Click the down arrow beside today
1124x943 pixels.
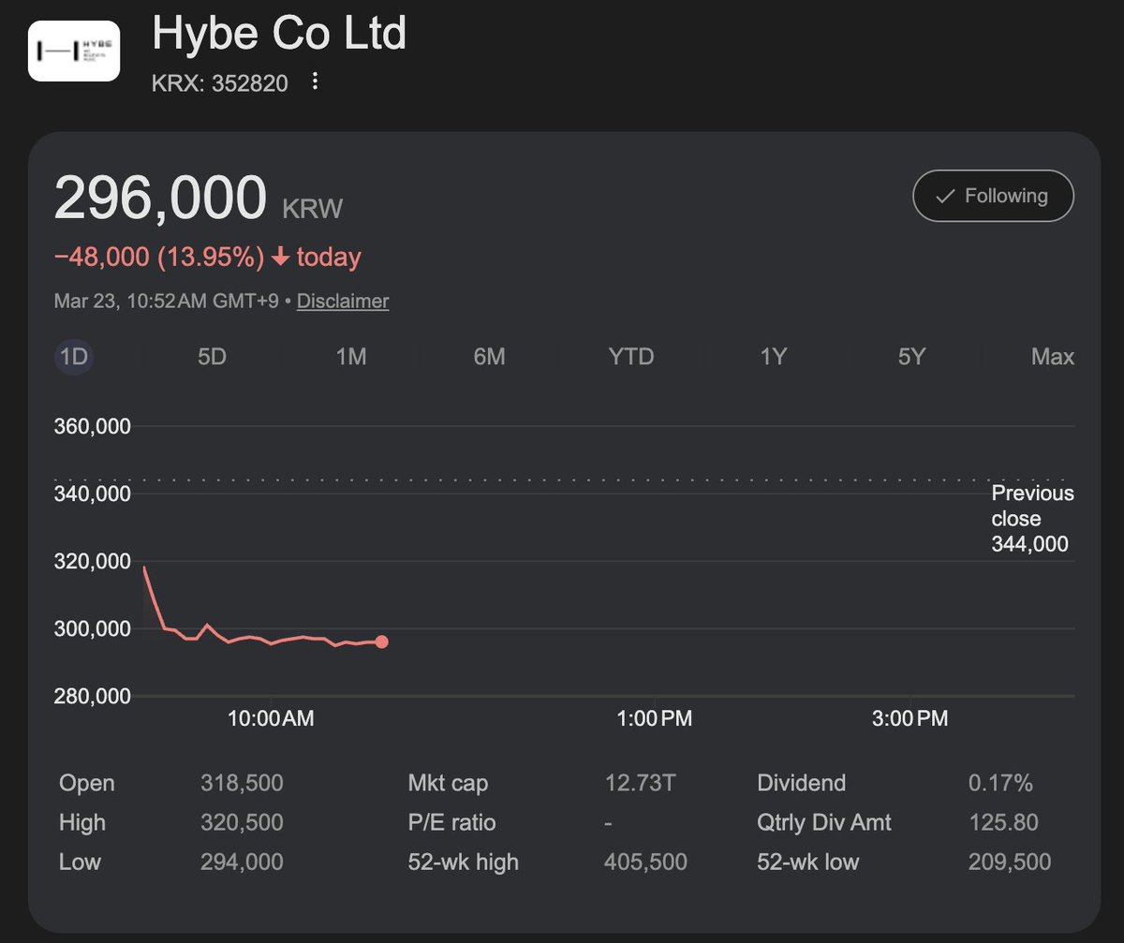pyautogui.click(x=280, y=258)
